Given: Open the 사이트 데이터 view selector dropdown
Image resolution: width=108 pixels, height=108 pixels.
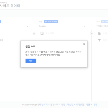Looking at the screenshot, I should 11,6.
